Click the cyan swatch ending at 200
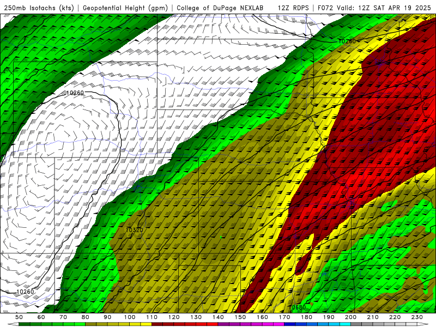The width and height of the screenshot is (436, 327). point(345,324)
